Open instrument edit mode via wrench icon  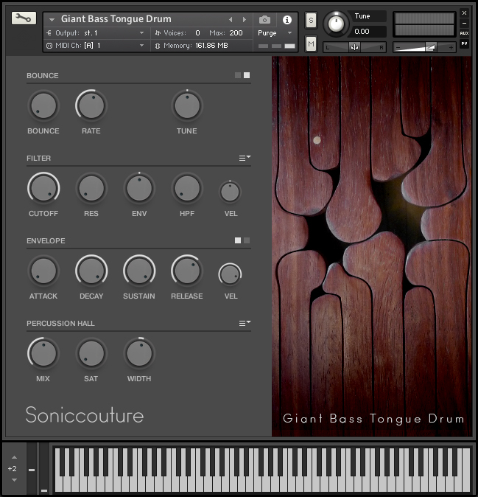[x=24, y=18]
